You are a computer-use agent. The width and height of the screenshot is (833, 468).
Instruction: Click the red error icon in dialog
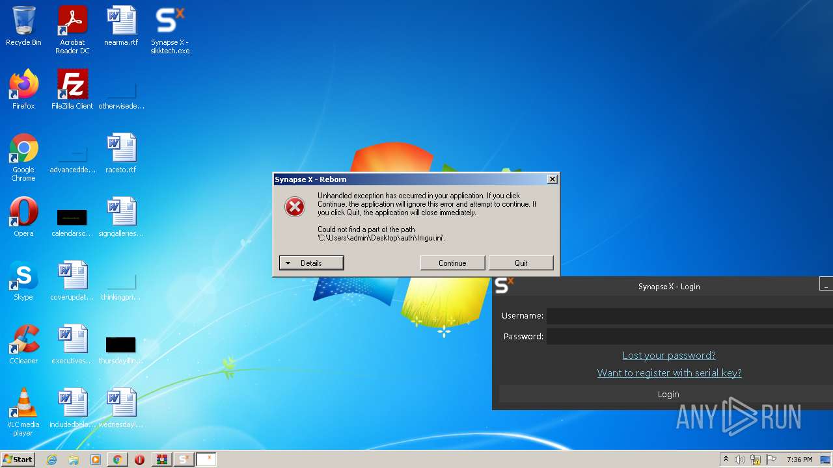295,207
